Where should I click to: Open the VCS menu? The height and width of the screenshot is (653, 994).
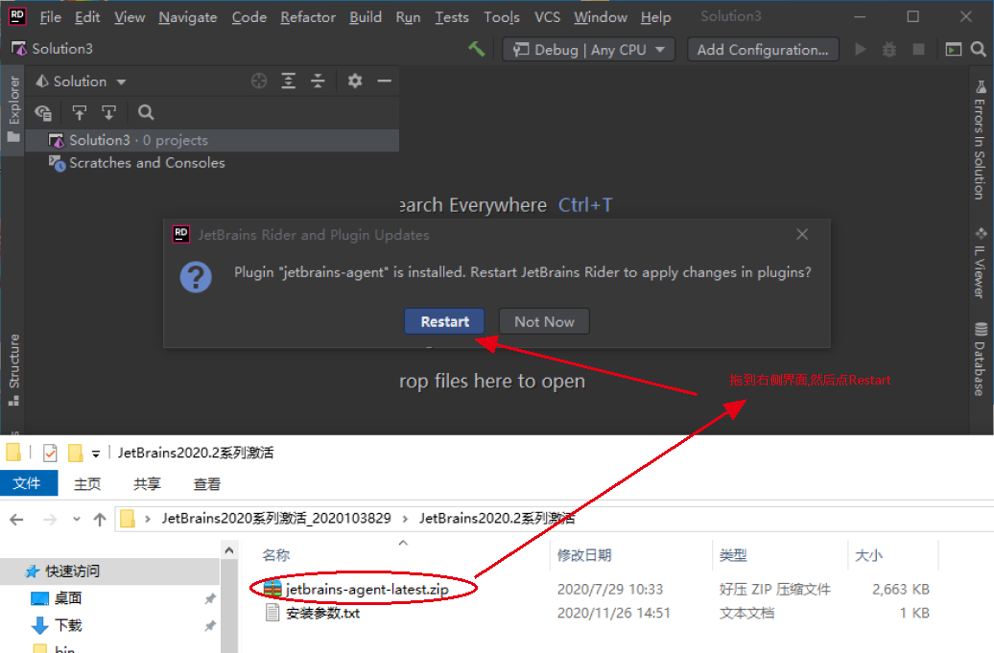(547, 17)
